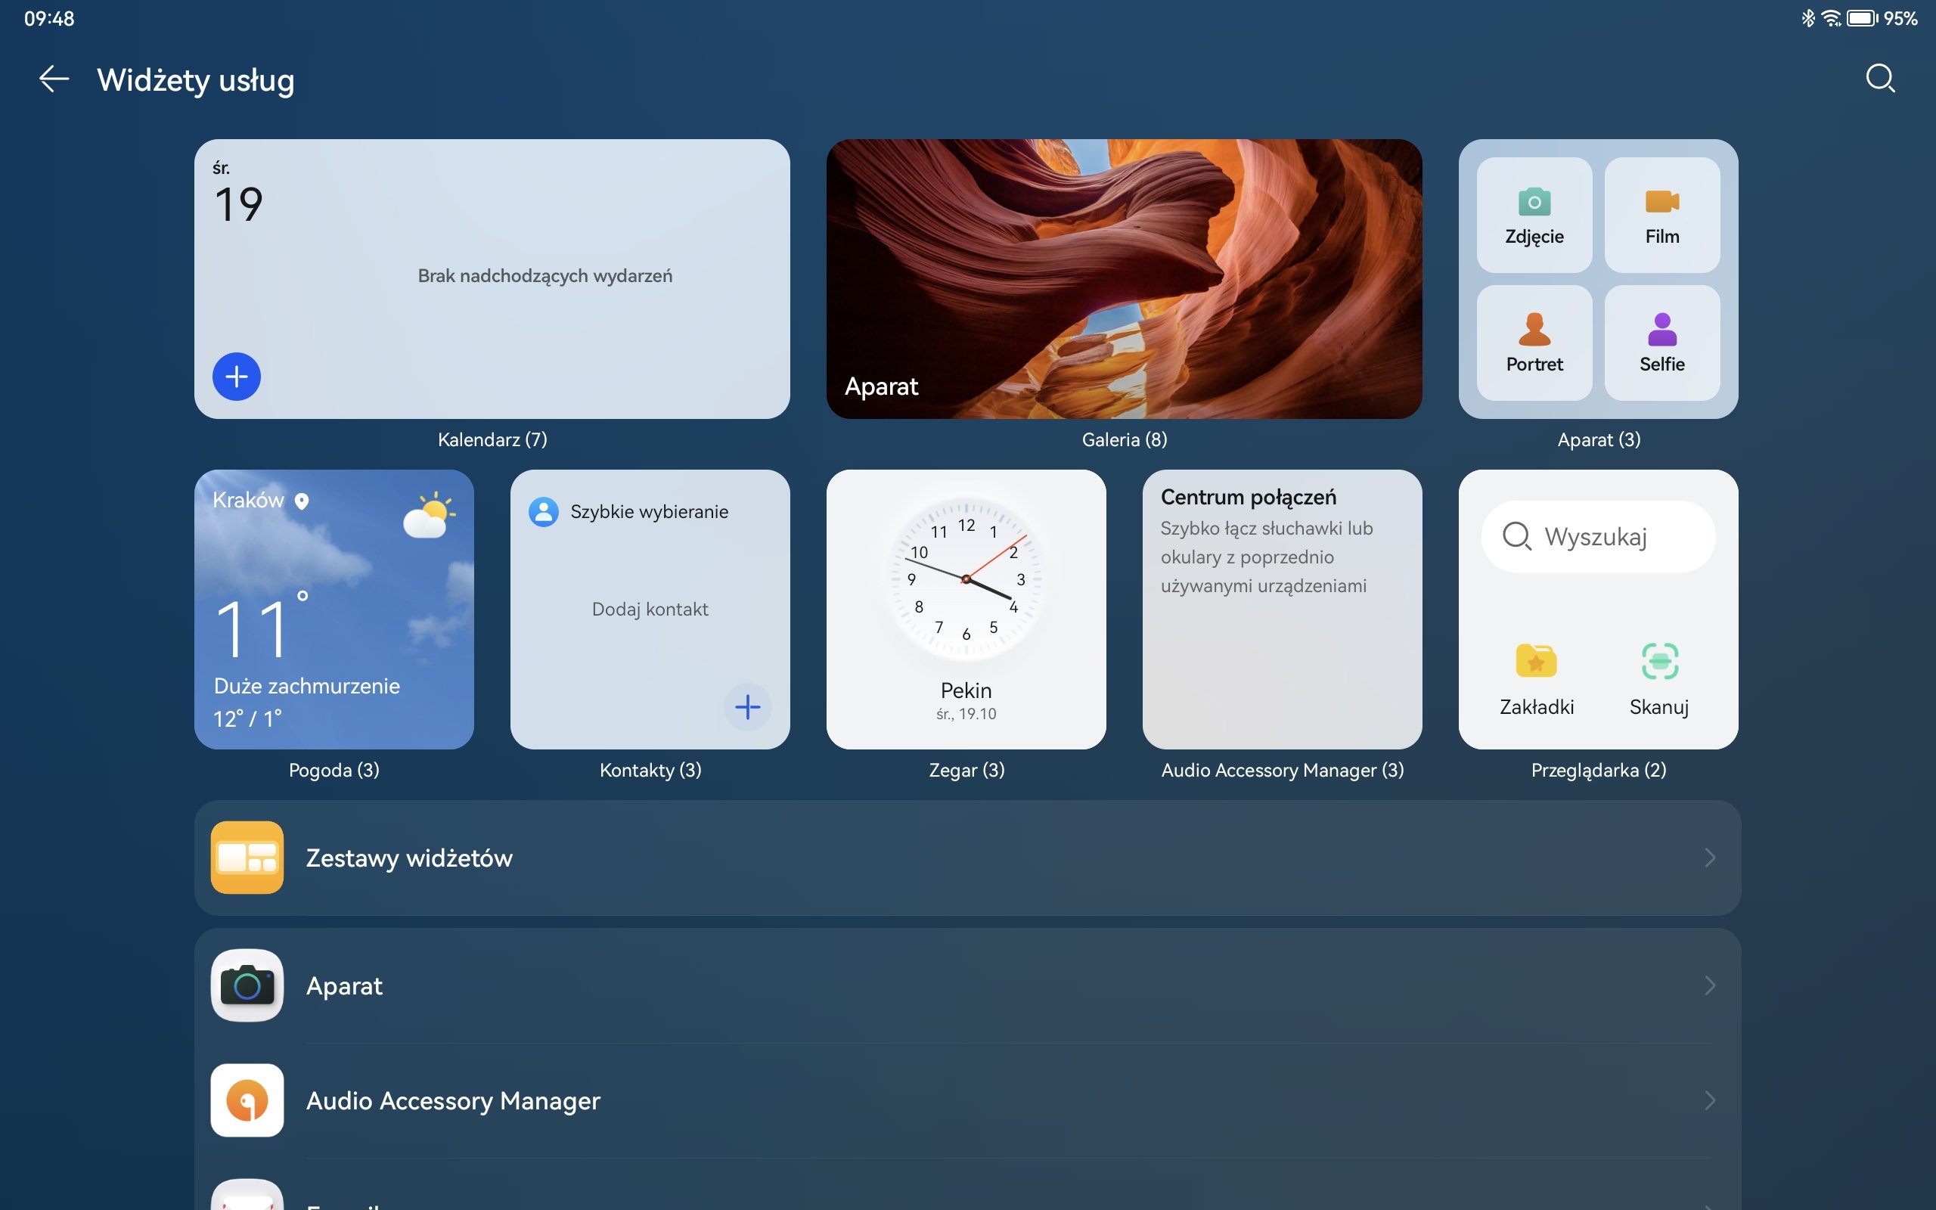The image size is (1936, 1210).
Task: Tap the partly cloudy sun icon in Pogoda widget
Action: (429, 515)
